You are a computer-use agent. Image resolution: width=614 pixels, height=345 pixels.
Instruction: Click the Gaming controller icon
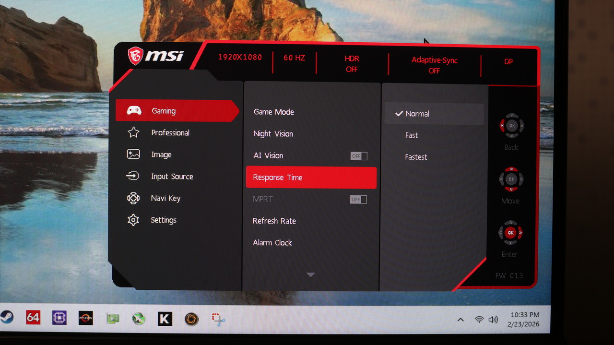134,111
